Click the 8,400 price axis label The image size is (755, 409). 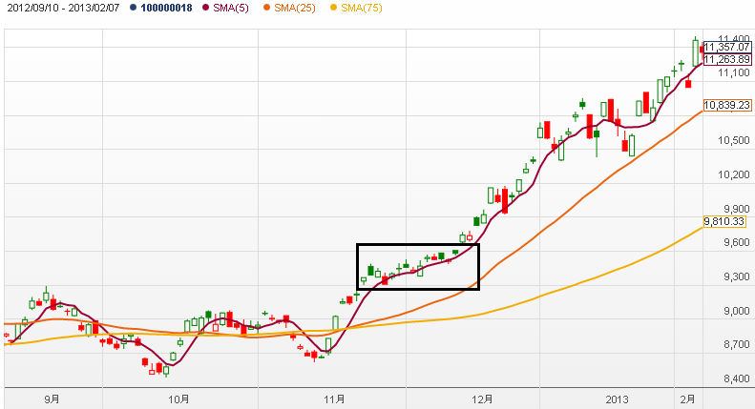click(737, 379)
